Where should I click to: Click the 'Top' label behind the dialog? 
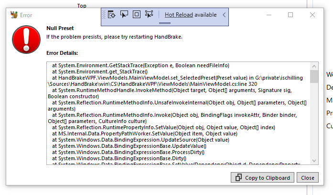(x=82, y=6)
